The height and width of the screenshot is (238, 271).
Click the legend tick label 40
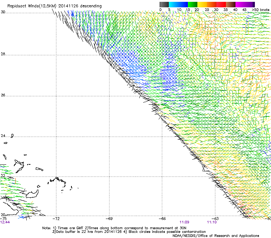[235, 10]
